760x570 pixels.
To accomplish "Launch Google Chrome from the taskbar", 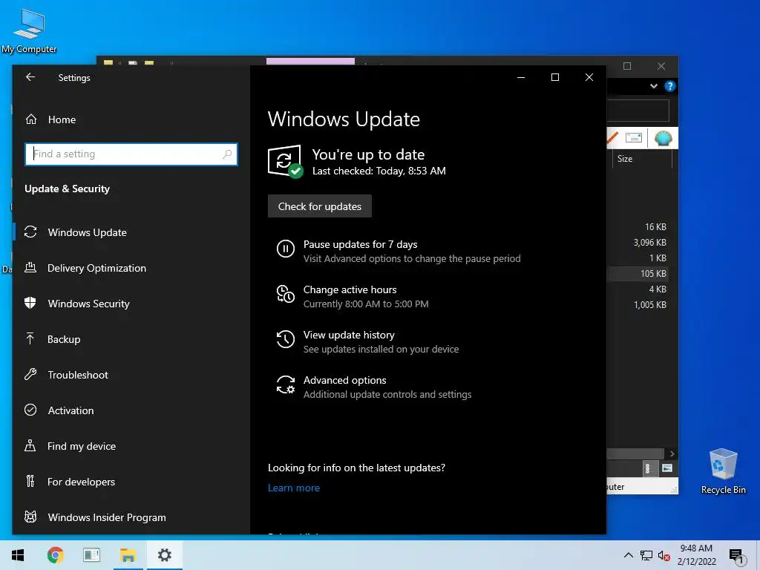I will 55,555.
